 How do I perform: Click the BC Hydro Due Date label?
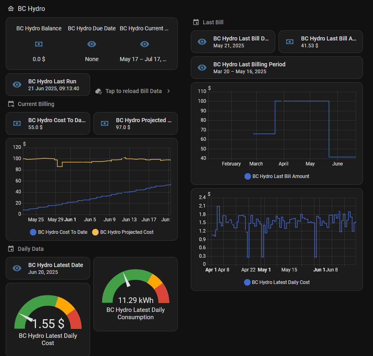coord(92,29)
